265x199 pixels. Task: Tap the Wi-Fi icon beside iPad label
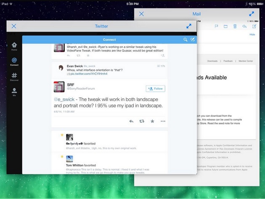tap(11, 4)
